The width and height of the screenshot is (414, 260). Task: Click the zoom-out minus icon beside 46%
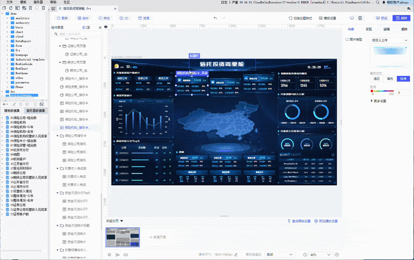point(305,254)
